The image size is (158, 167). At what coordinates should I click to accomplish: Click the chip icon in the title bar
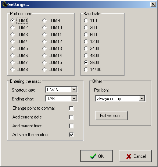pyautogui.click(x=4, y=4)
